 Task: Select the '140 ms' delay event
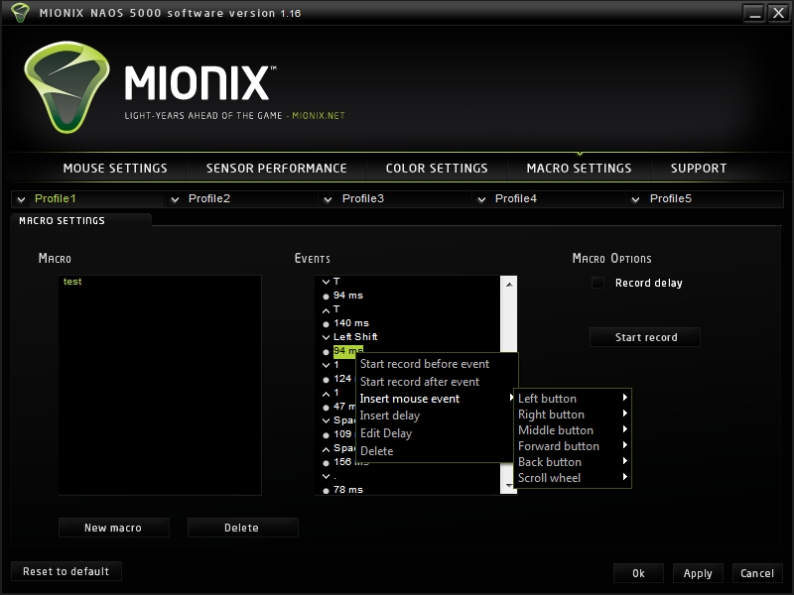(x=351, y=323)
